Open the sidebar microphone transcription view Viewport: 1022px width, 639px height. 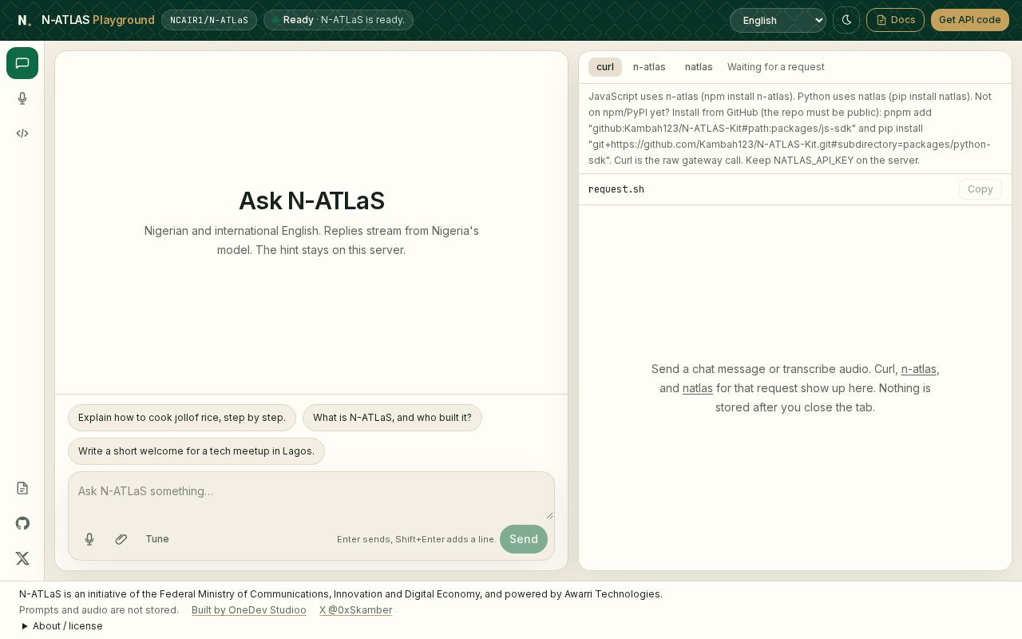click(22, 98)
